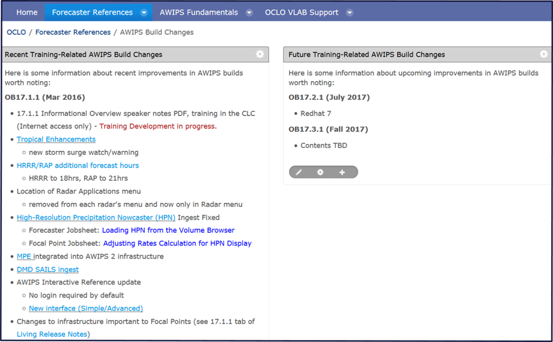This screenshot has height=342, width=553.
Task: Click 'Location of Radar Applications menu' text
Action: (79, 191)
